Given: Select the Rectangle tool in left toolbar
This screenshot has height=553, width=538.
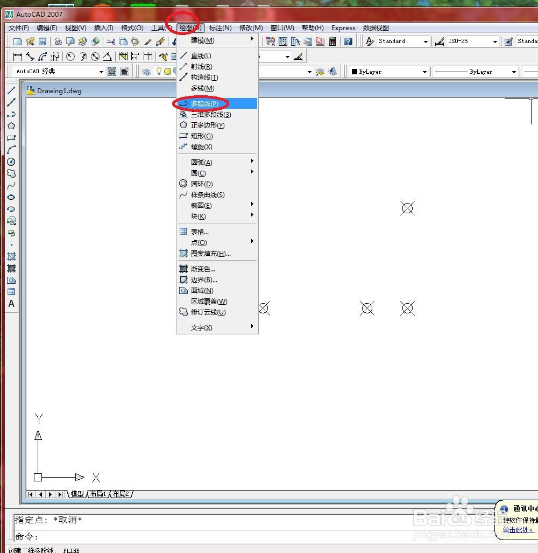Looking at the screenshot, I should coord(11,138).
